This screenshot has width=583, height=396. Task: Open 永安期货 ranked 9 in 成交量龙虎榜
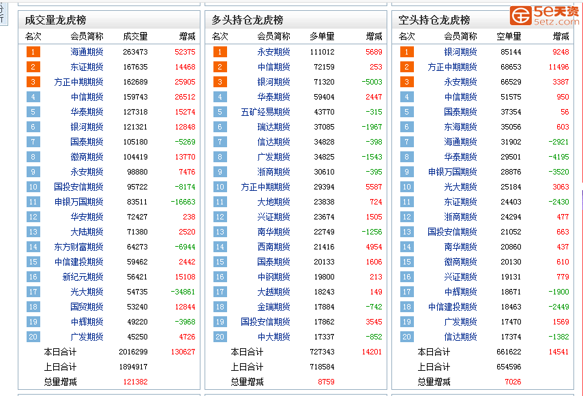tap(87, 172)
